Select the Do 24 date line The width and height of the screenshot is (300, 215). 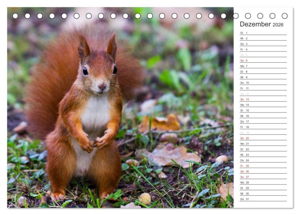[263, 160]
